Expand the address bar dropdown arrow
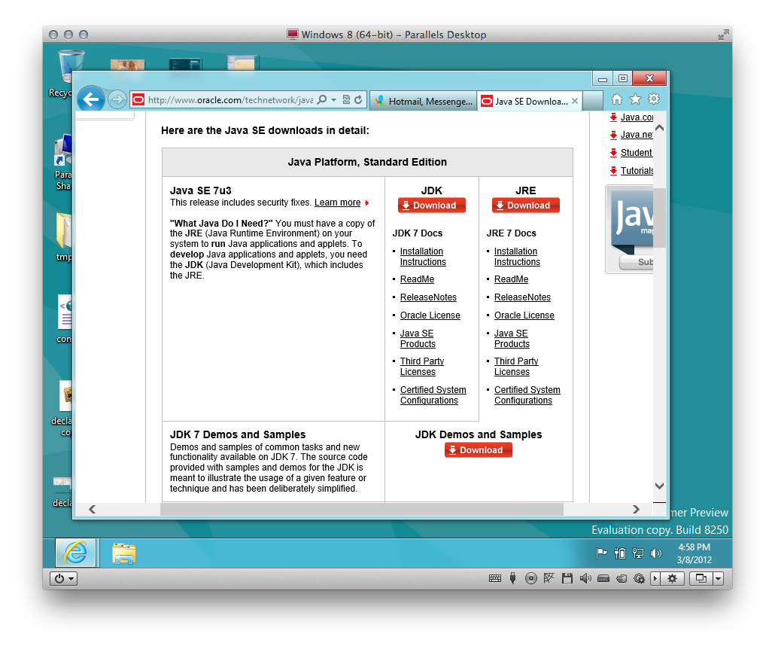This screenshot has width=775, height=649. [x=333, y=100]
